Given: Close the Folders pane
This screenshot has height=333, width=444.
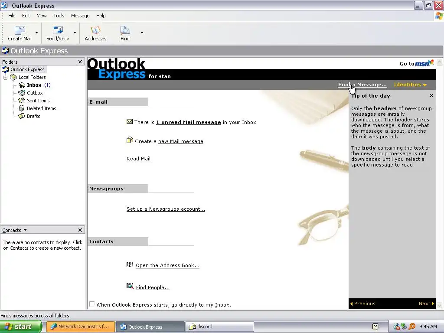Looking at the screenshot, I should 80,62.
